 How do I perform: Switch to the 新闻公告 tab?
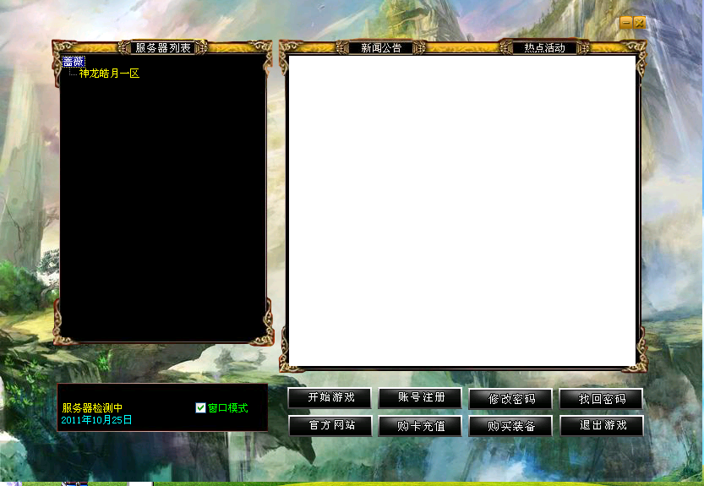pos(381,48)
